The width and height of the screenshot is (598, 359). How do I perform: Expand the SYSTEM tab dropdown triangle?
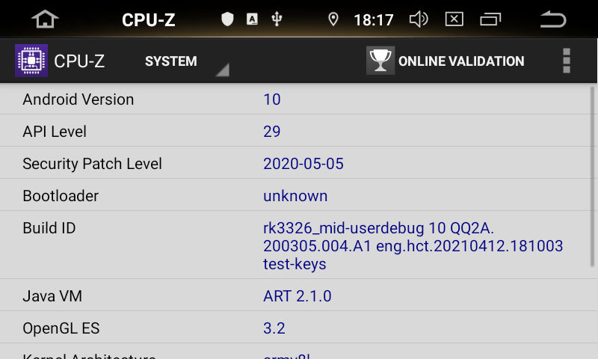223,70
